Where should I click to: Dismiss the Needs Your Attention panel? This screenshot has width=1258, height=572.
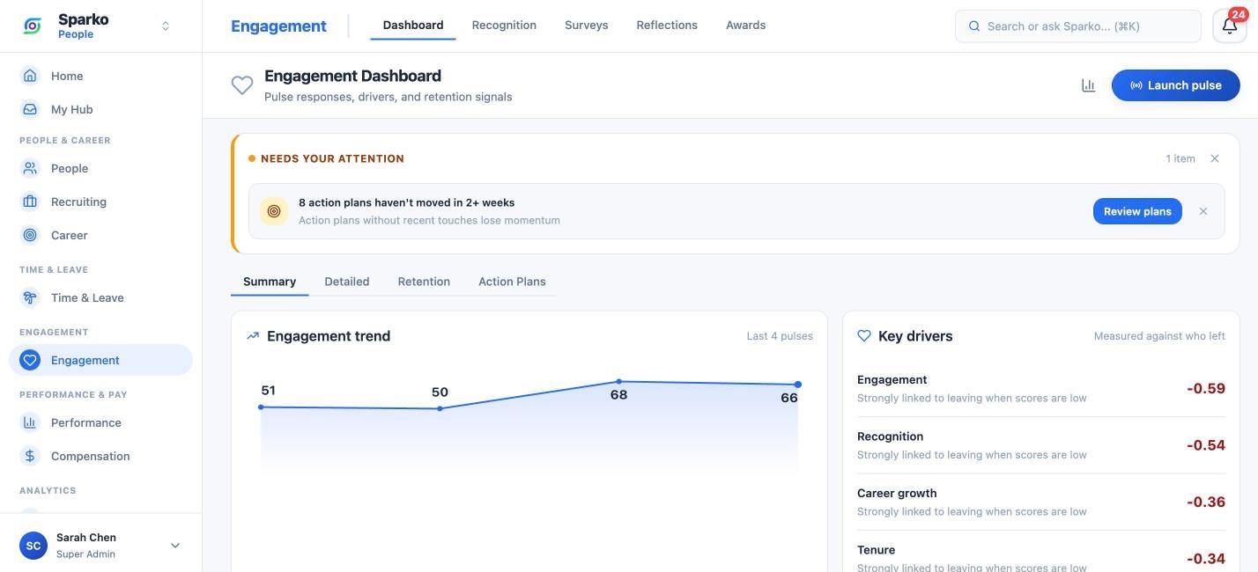[1215, 158]
